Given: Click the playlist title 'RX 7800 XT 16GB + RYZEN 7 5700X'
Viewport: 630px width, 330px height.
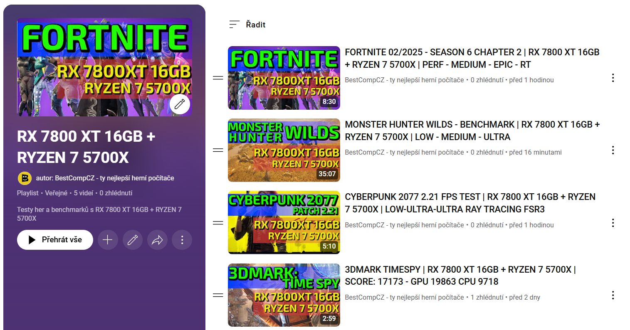Looking at the screenshot, I should point(86,147).
